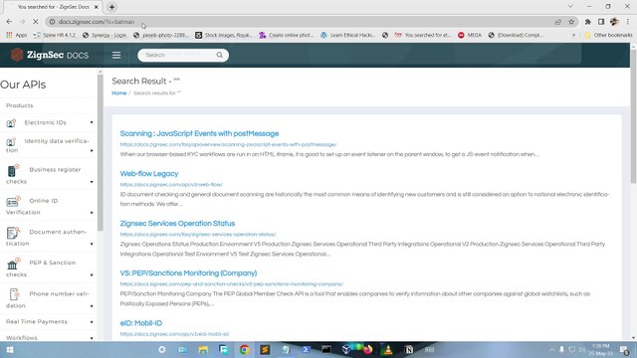Select Products in the sidebar
The image size is (637, 358).
(20, 105)
